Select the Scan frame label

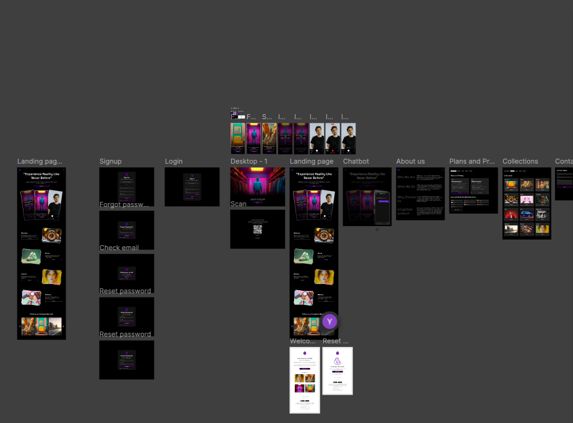pyautogui.click(x=238, y=204)
